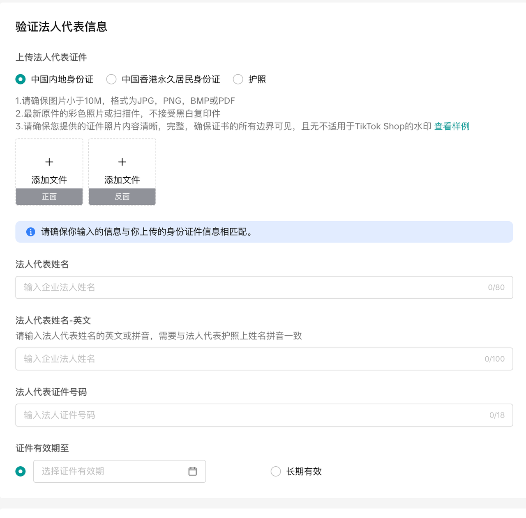Select the 中国香港永久居民身份证 radio option
Screen dimensions: 526x518
pyautogui.click(x=111, y=79)
